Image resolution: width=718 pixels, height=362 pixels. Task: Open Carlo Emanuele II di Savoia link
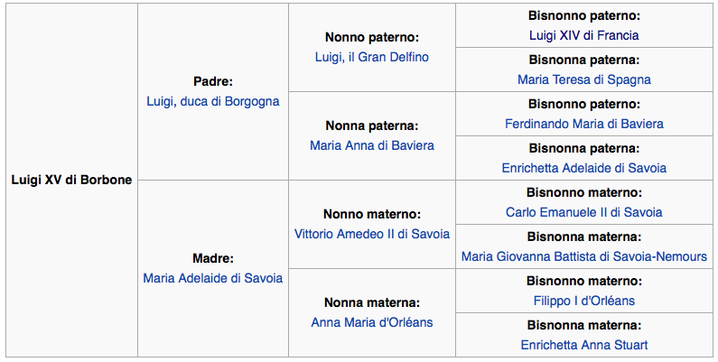click(x=583, y=212)
